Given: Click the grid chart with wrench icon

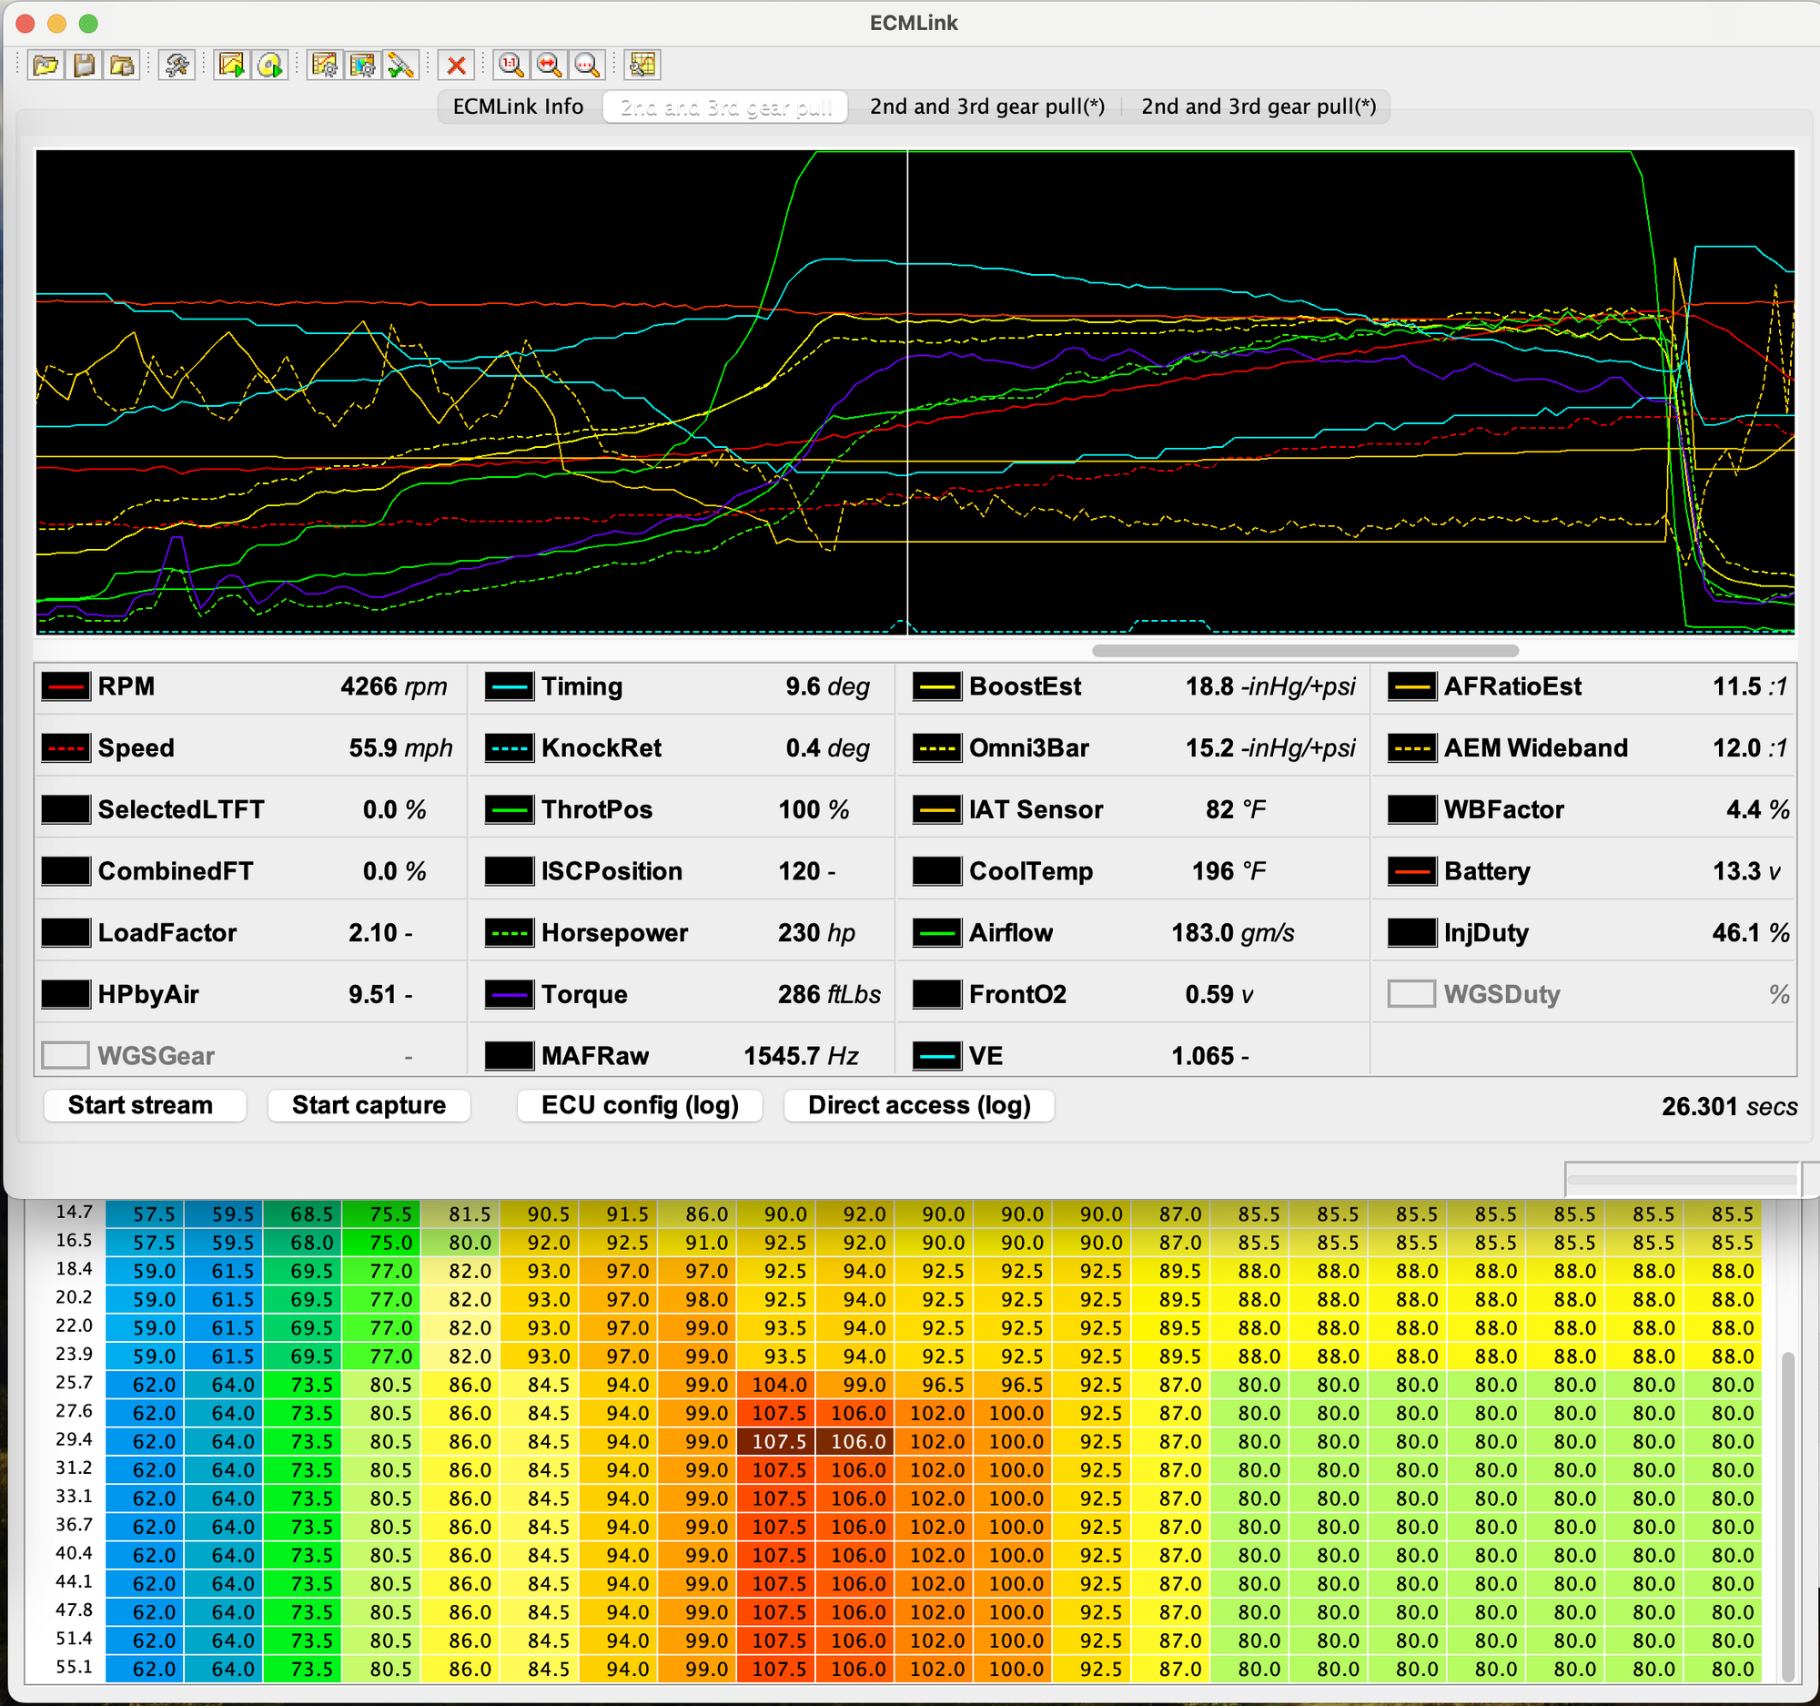Looking at the screenshot, I should click(x=642, y=65).
